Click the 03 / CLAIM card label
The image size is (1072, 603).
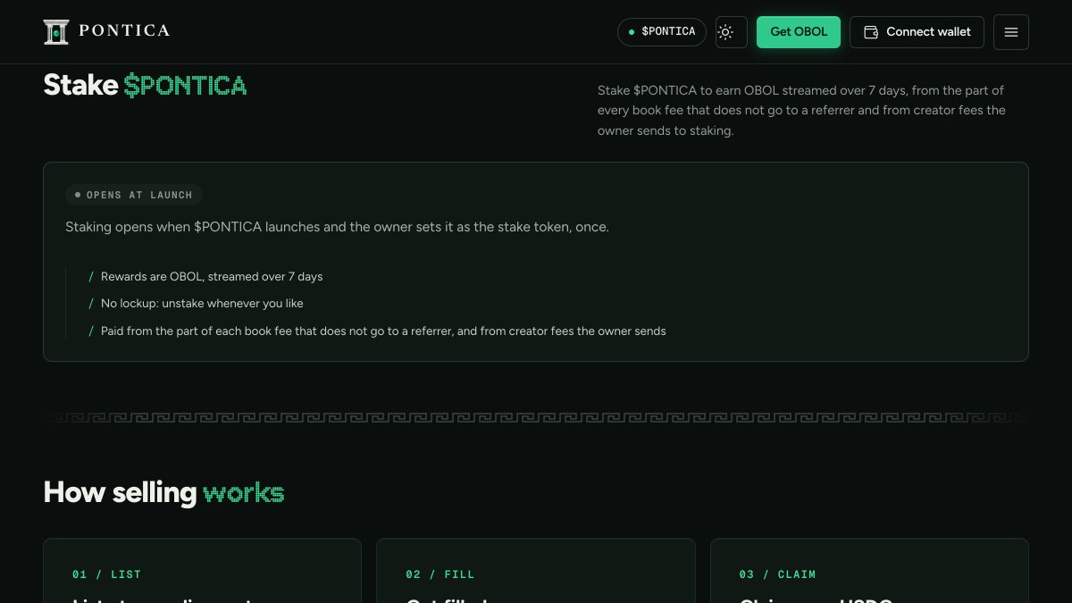pos(777,574)
